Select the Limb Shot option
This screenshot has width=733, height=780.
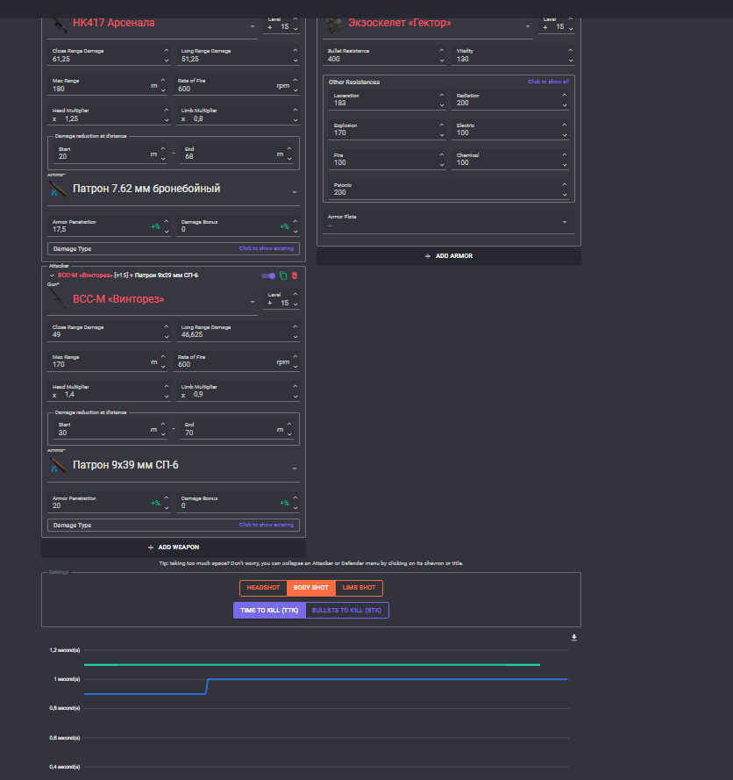click(359, 588)
